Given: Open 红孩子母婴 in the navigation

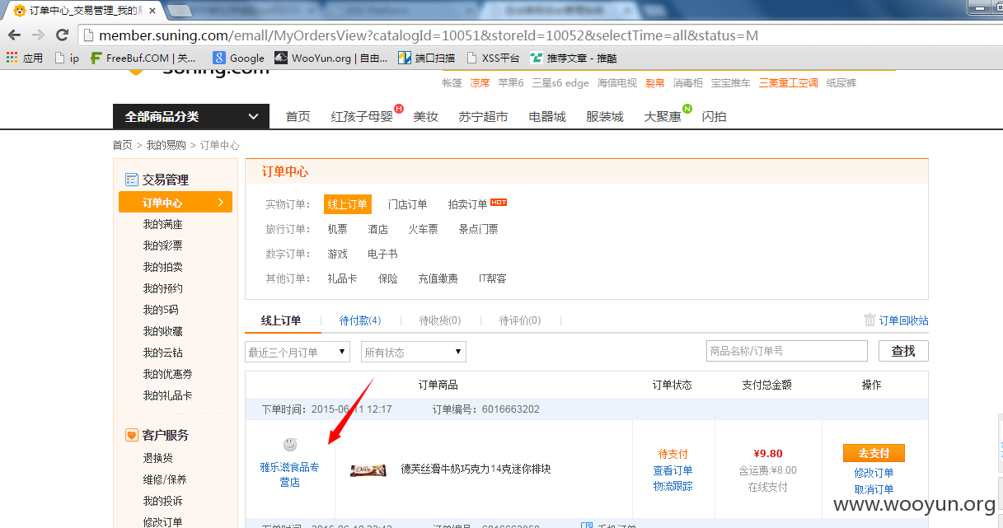Looking at the screenshot, I should pos(362,116).
